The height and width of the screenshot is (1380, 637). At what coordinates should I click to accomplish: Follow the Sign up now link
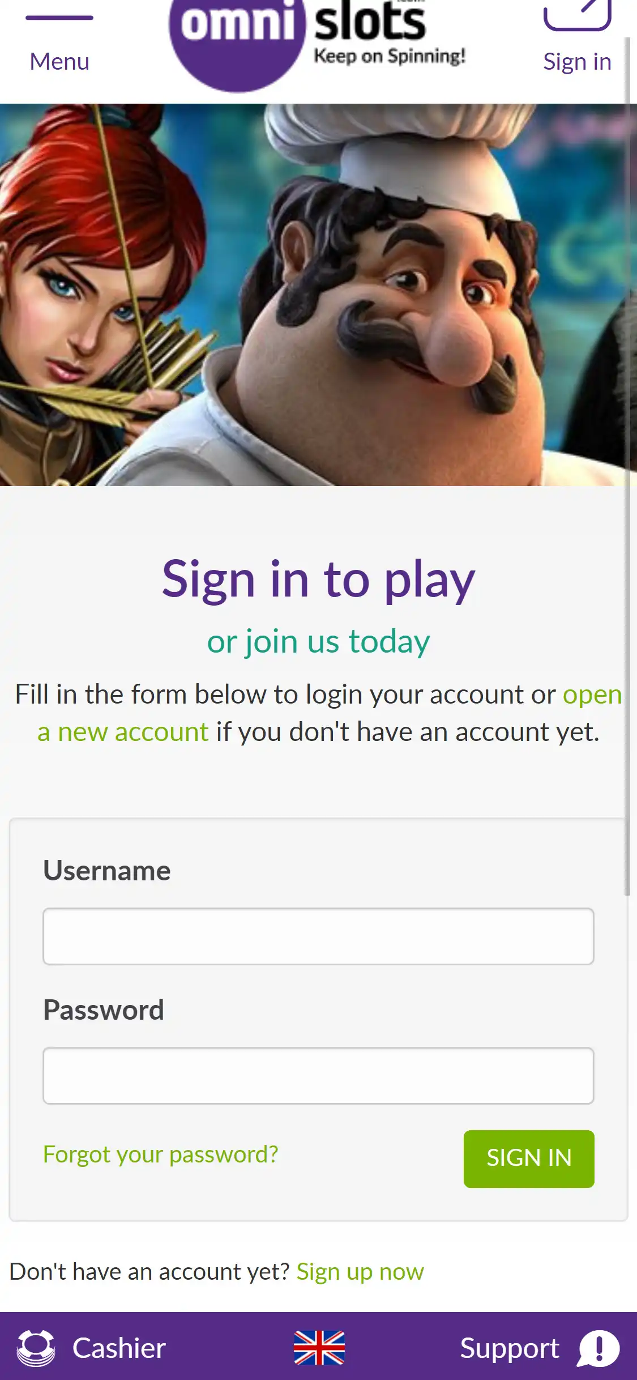tap(360, 1272)
